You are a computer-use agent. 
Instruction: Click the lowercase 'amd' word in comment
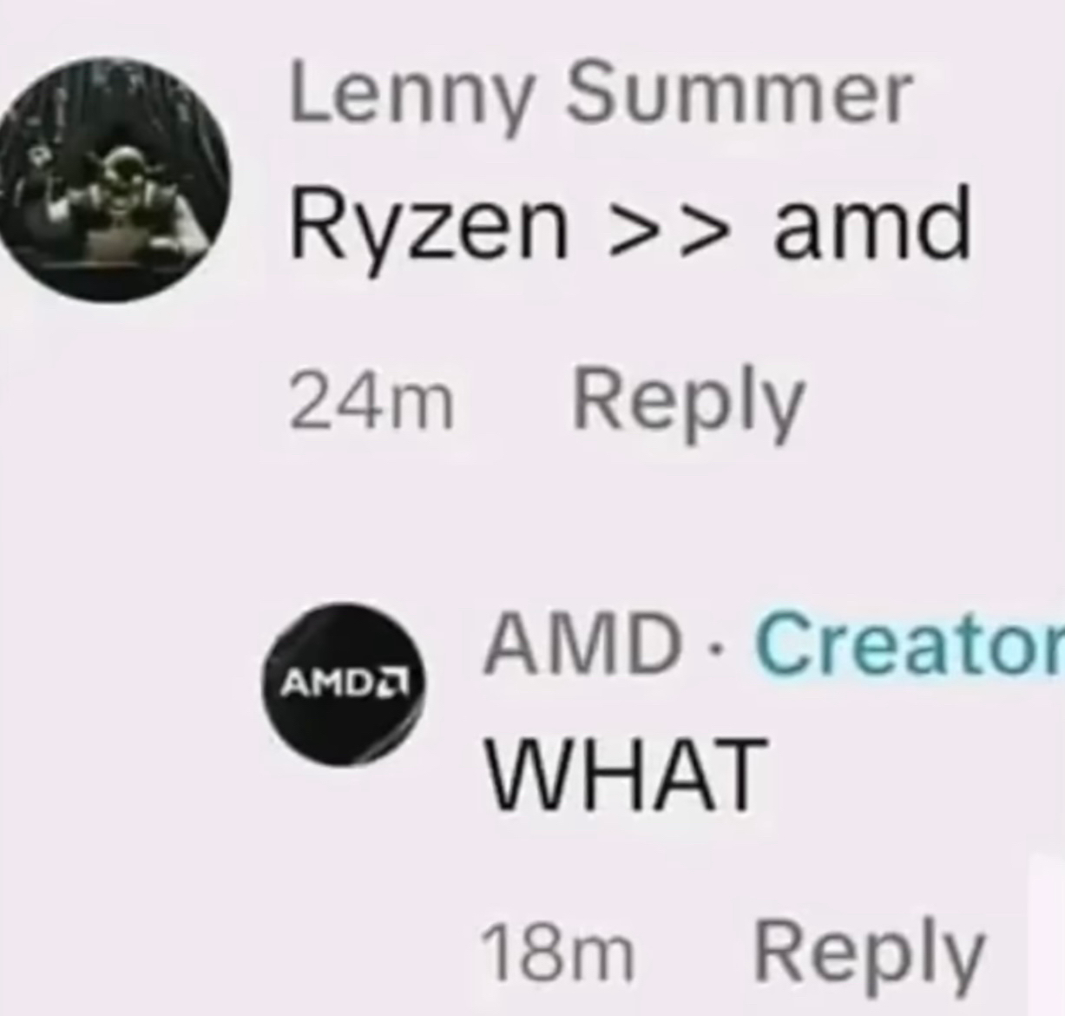click(x=871, y=224)
